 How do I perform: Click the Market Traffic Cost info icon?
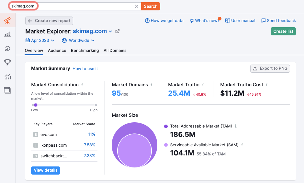point(267,85)
